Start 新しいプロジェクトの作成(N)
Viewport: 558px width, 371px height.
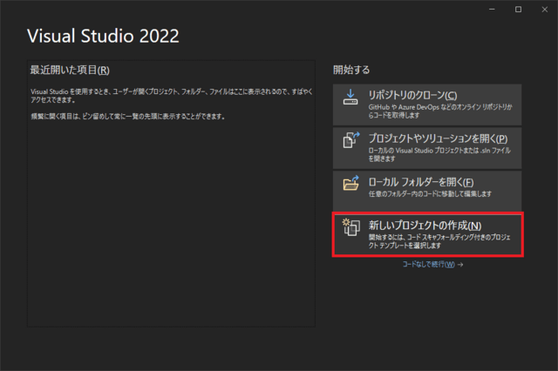coord(425,226)
